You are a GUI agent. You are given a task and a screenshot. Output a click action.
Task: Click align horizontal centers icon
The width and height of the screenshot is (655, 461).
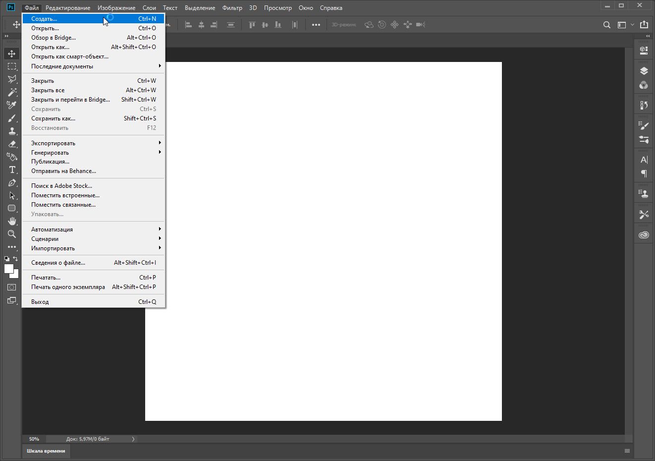(201, 25)
